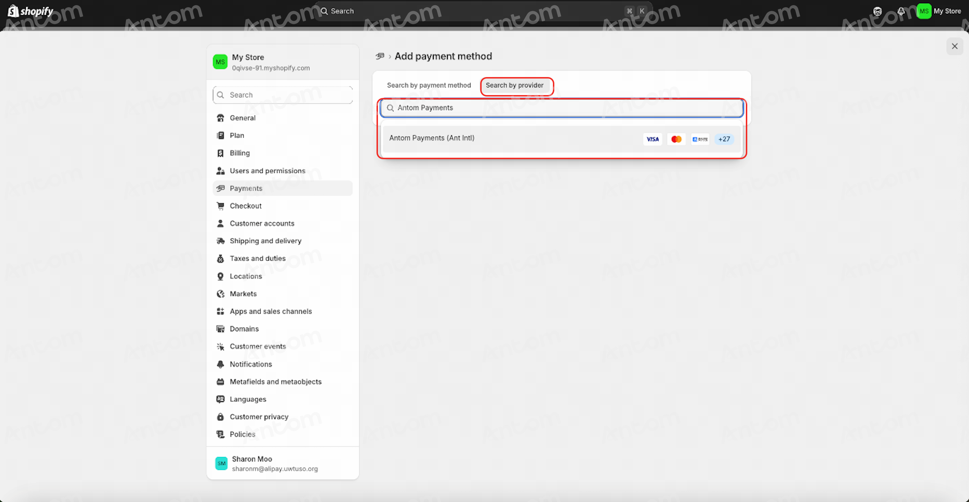
Task: Click the Plan icon in sidebar
Action: click(x=220, y=135)
